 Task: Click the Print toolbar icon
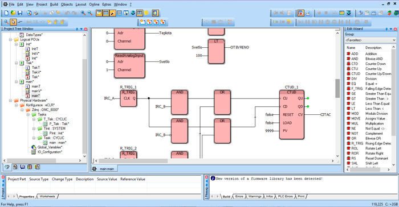coord(36,13)
